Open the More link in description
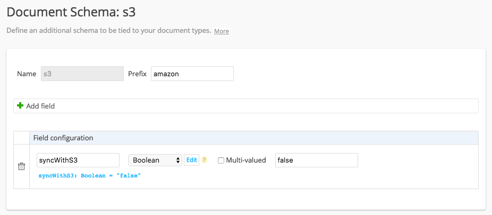Image resolution: width=492 pixels, height=215 pixels. point(222,31)
